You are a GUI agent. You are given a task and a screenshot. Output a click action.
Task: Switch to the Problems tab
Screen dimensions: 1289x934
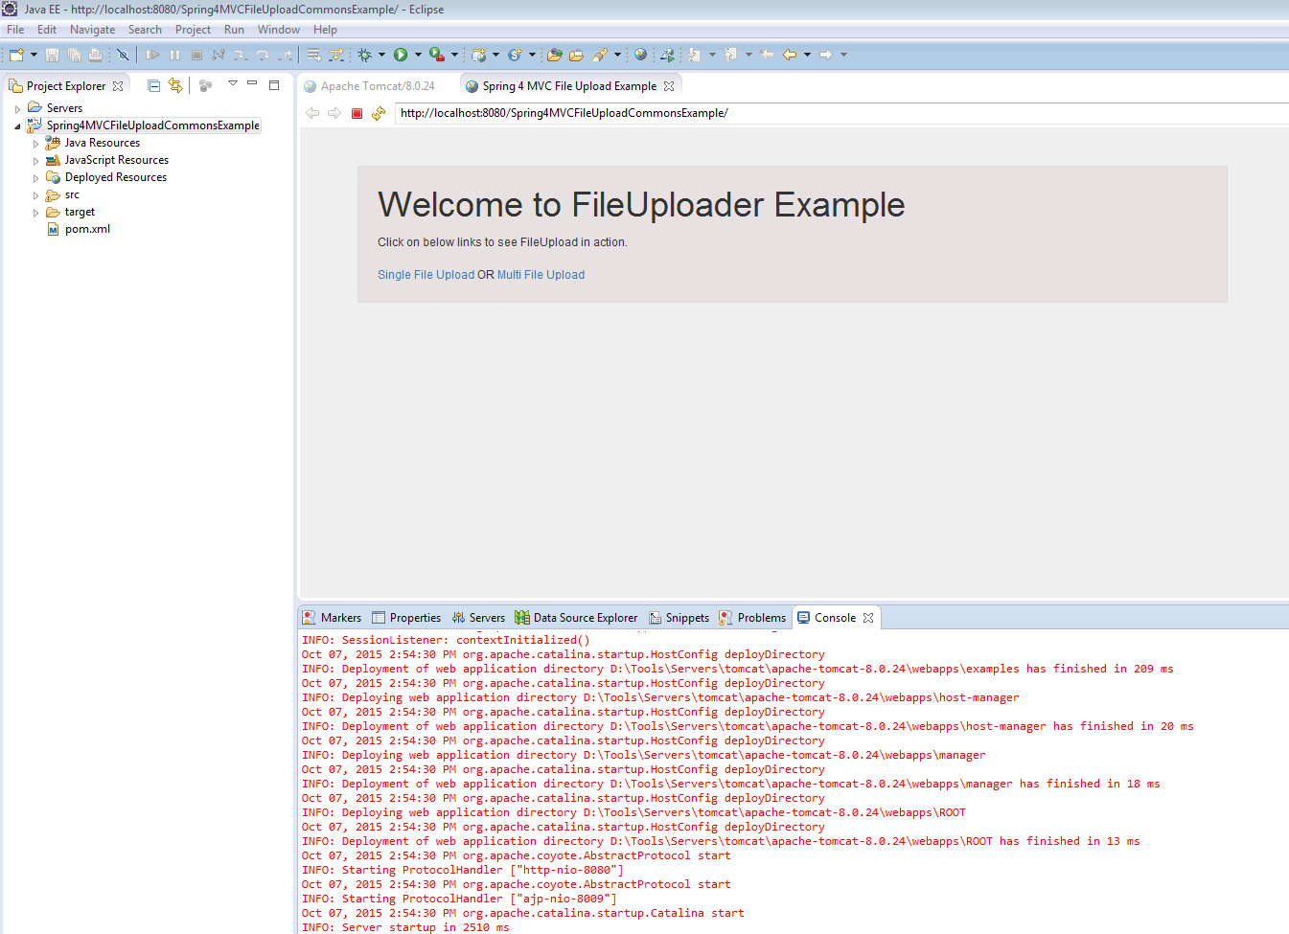(752, 618)
